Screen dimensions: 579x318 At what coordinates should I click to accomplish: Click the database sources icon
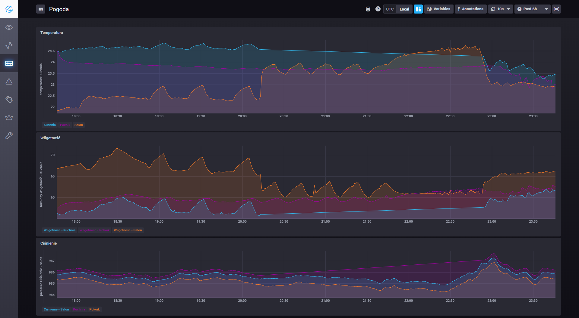coord(368,9)
